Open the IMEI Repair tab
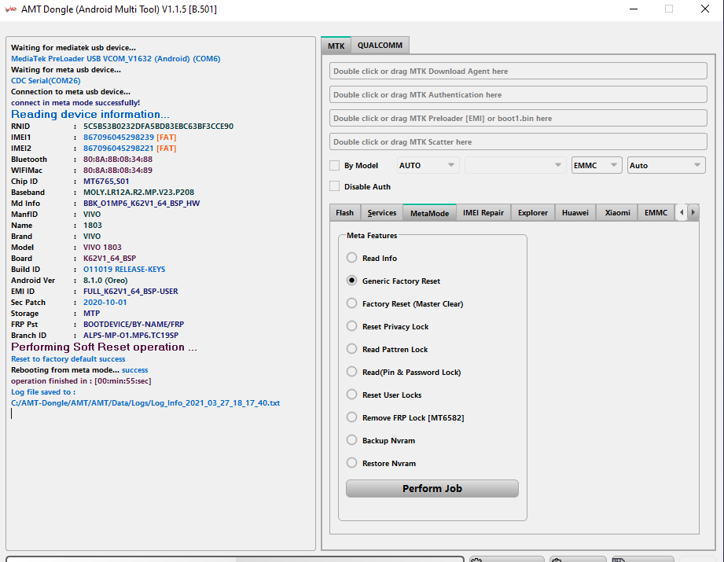 pyautogui.click(x=483, y=213)
